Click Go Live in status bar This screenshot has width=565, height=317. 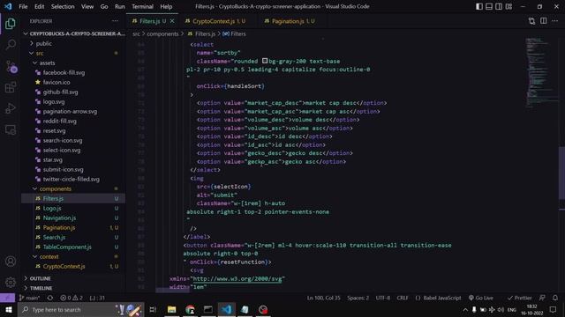coord(480,298)
